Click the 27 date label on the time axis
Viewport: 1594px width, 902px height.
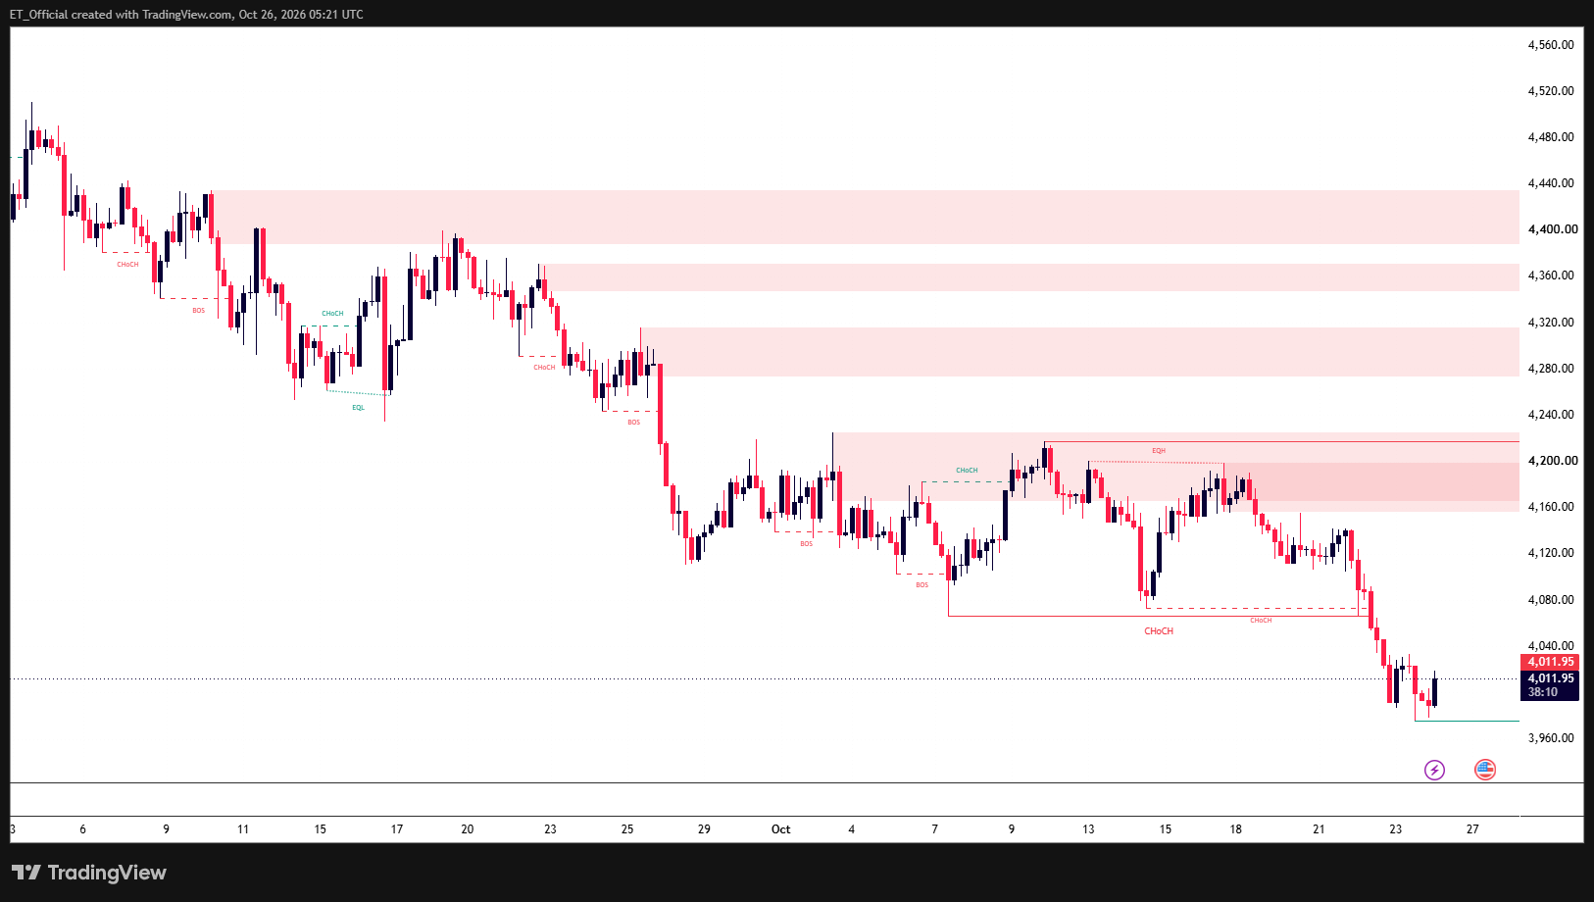(1472, 829)
